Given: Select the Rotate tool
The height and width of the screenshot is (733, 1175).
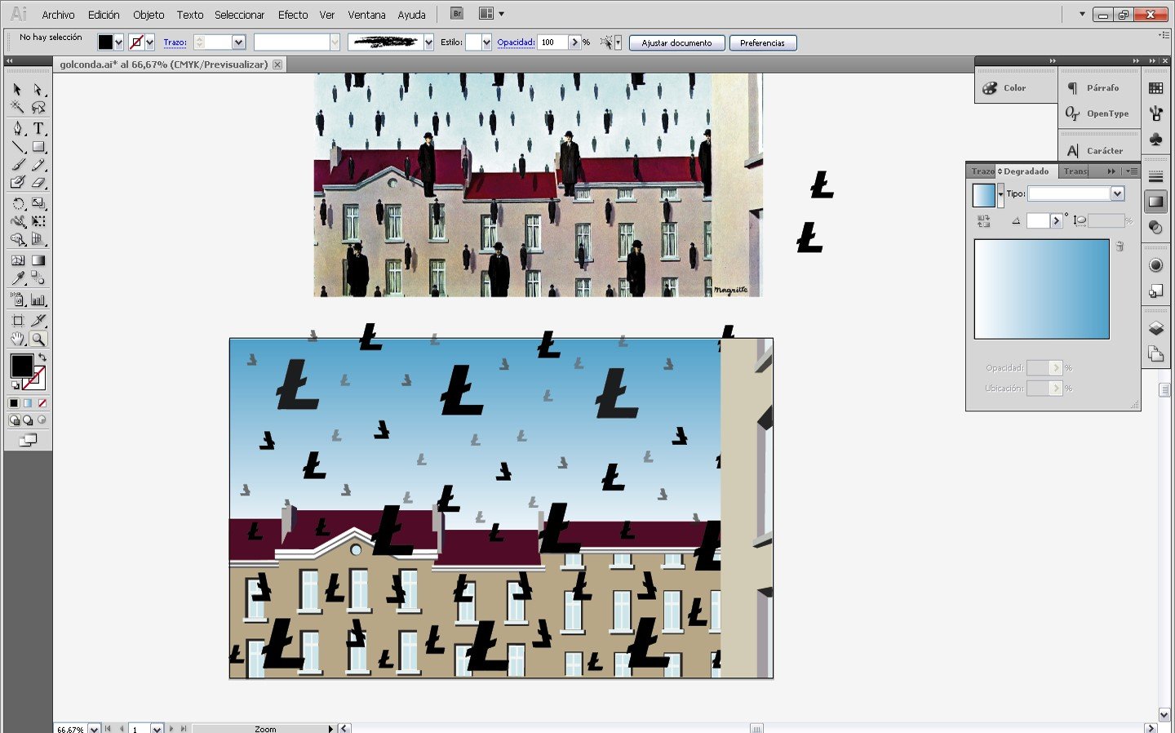Looking at the screenshot, I should tap(17, 204).
